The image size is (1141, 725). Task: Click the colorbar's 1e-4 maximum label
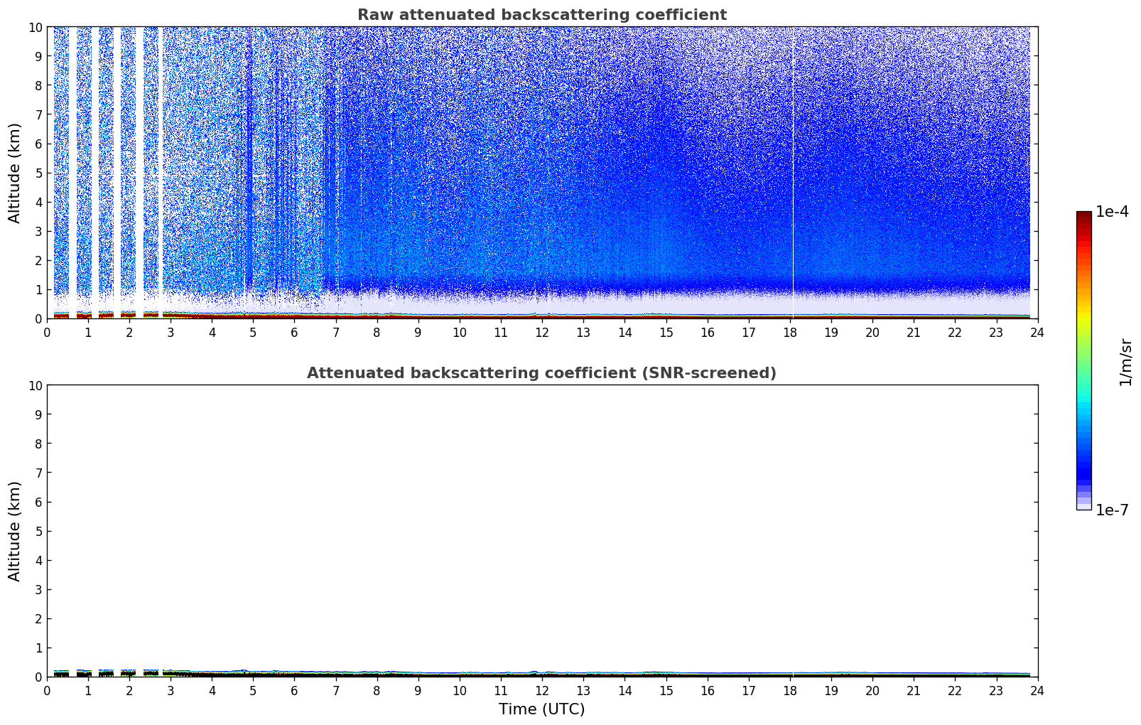(1111, 212)
